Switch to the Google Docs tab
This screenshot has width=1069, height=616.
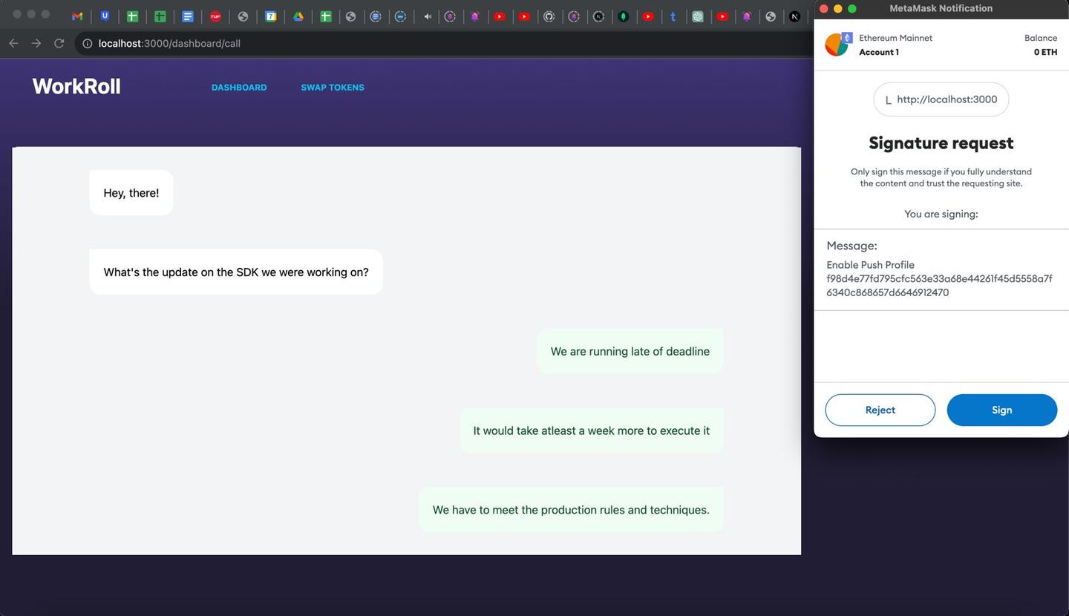[x=188, y=16]
